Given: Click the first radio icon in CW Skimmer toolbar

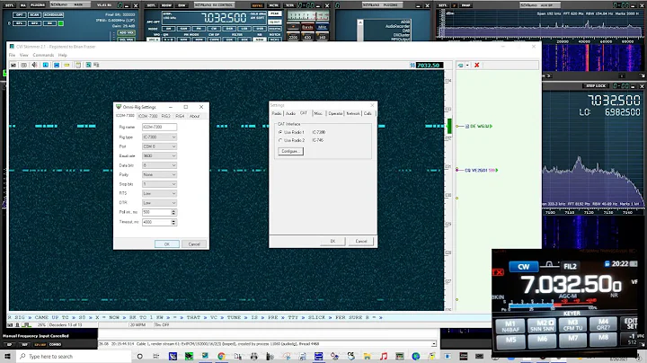Looking at the screenshot, I should 13,66.
